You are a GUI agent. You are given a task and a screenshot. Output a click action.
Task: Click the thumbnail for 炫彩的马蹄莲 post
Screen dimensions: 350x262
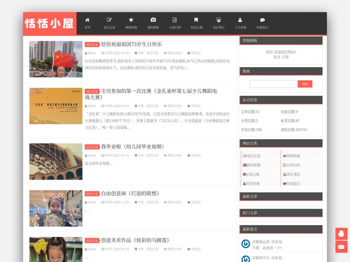coord(56,249)
